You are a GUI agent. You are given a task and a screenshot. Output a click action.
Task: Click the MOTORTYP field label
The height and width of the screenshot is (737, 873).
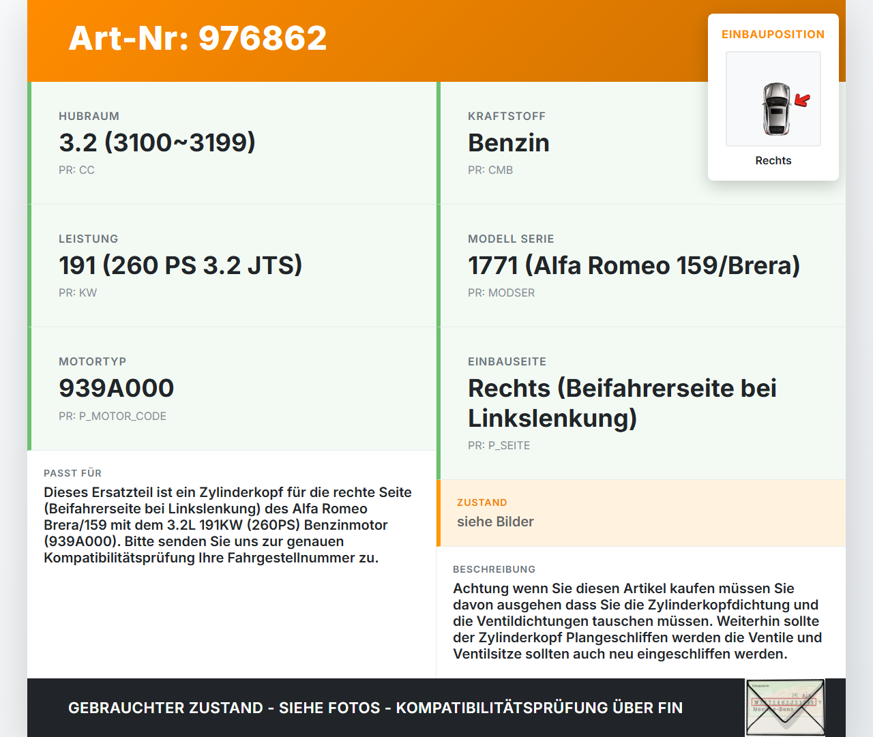(93, 361)
